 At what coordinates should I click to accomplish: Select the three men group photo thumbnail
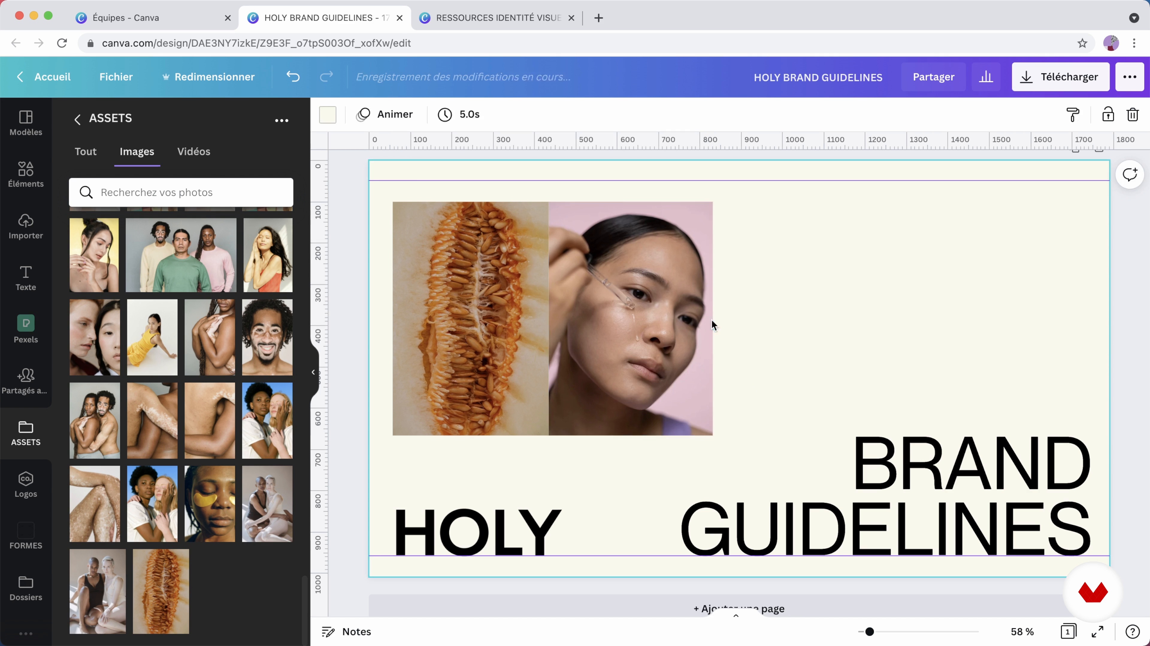pyautogui.click(x=181, y=255)
